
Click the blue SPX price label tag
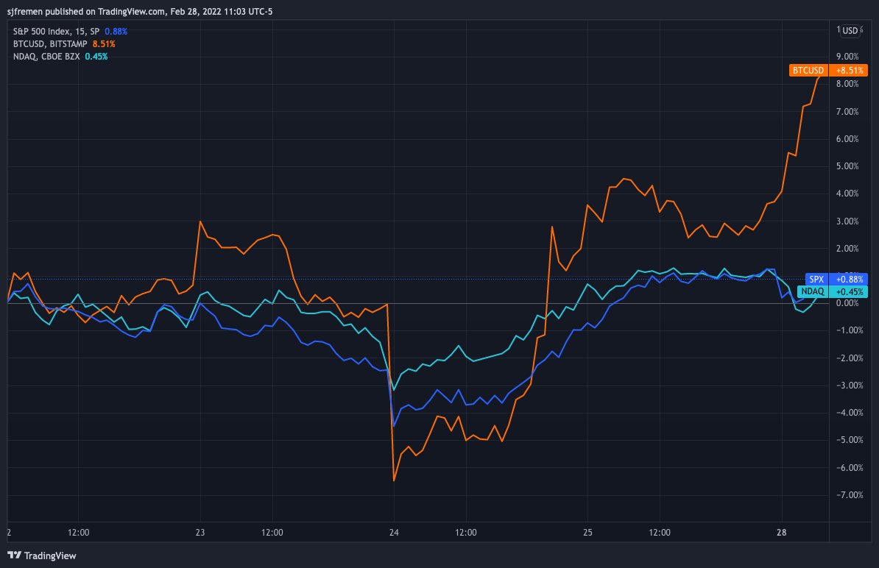pyautogui.click(x=816, y=279)
